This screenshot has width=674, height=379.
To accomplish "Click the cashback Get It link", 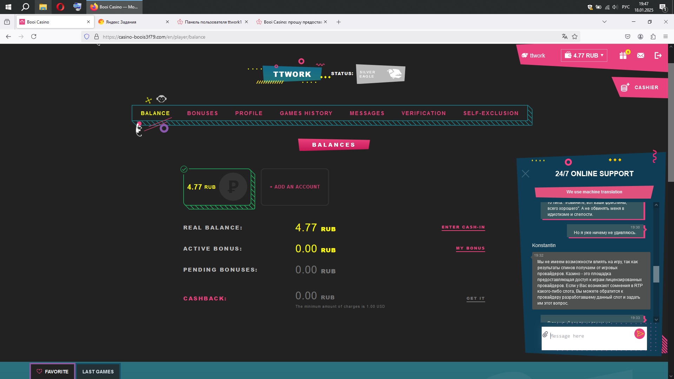I will point(476,299).
